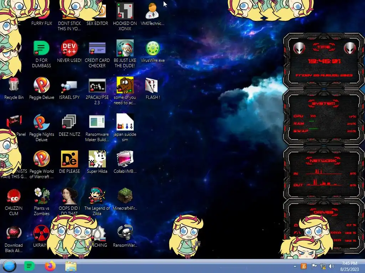Launch the CHUZZIN red fuzzy icon
365x273 pixels.
[x=14, y=196]
